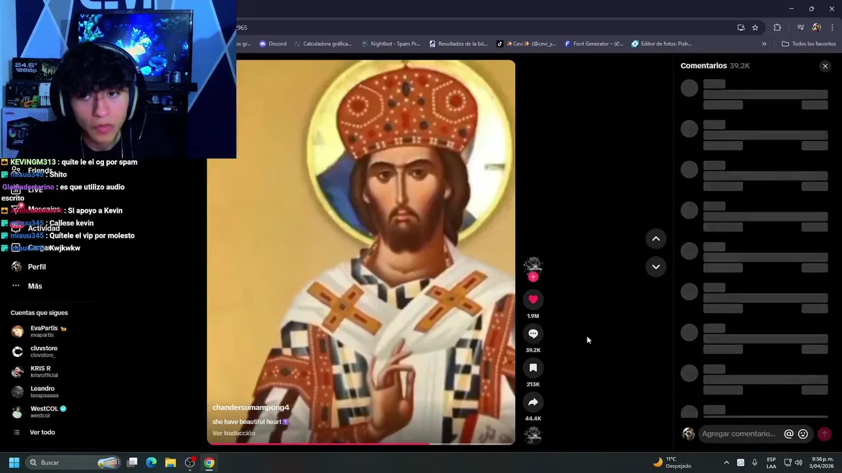Viewport: 842px width, 473px height.
Task: Open the media controls icon in Chrome's toolbar
Action: point(801,28)
